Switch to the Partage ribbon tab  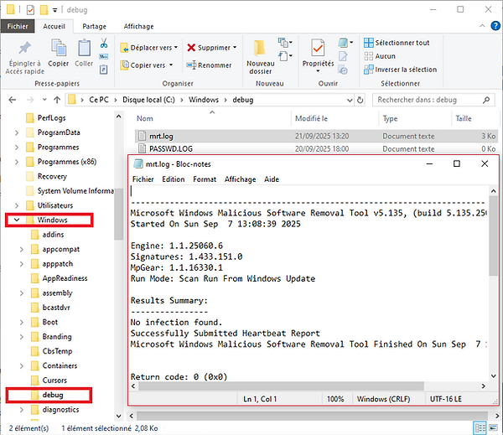click(94, 26)
